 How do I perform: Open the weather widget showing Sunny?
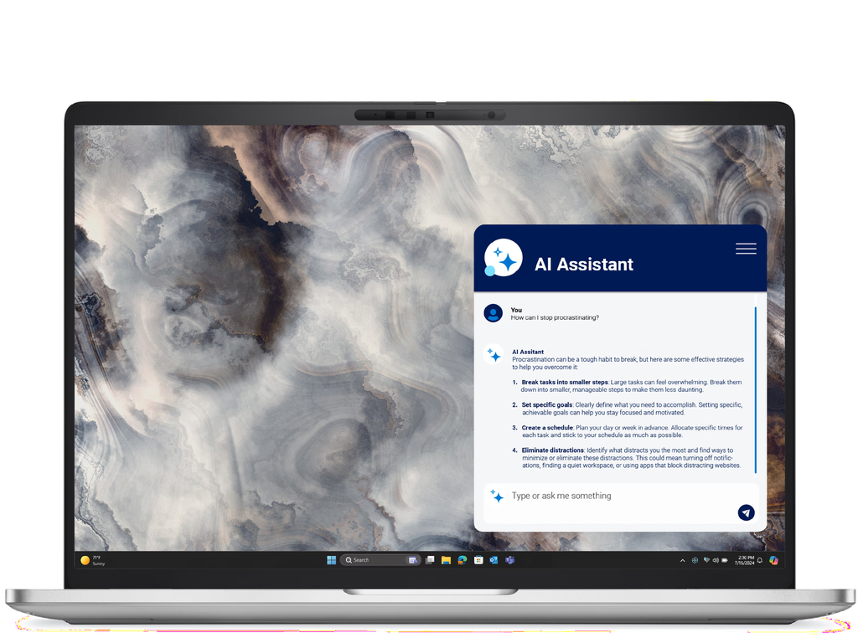pos(92,560)
